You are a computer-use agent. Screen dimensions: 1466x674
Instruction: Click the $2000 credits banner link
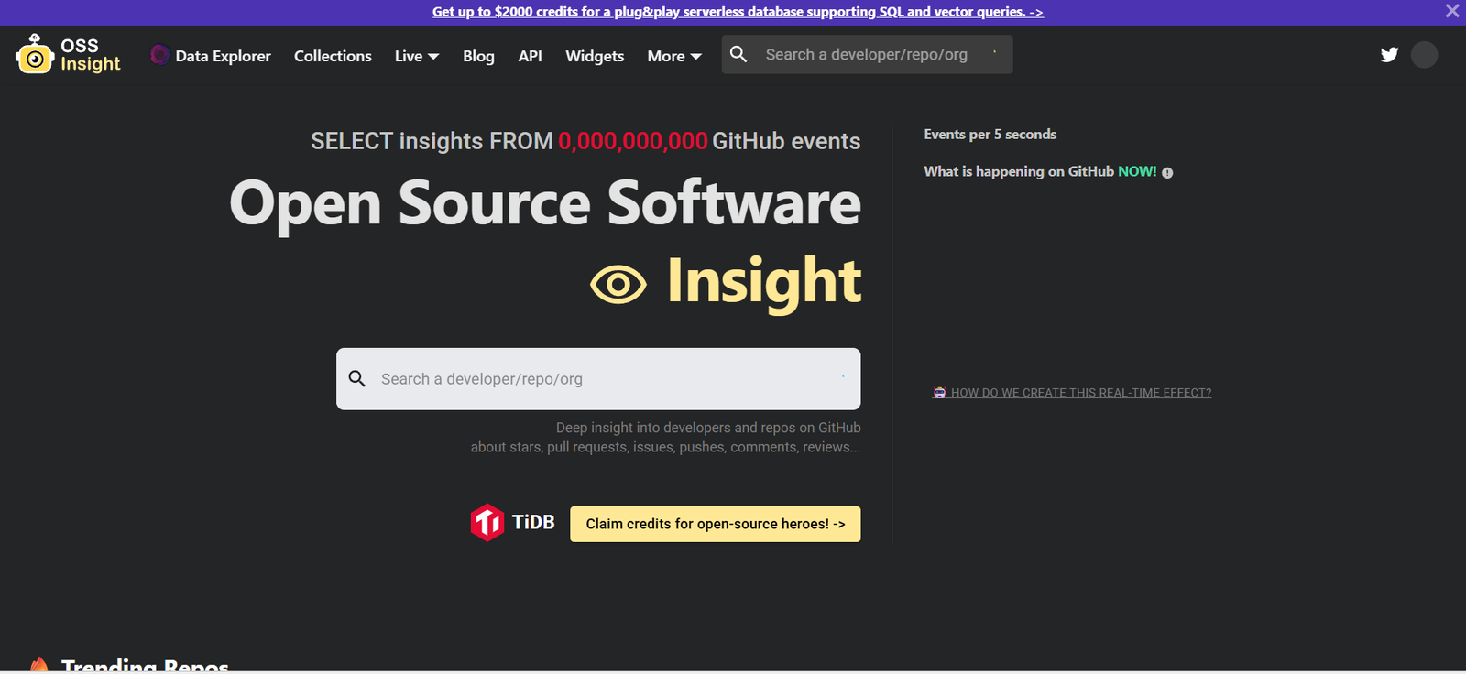pyautogui.click(x=738, y=12)
